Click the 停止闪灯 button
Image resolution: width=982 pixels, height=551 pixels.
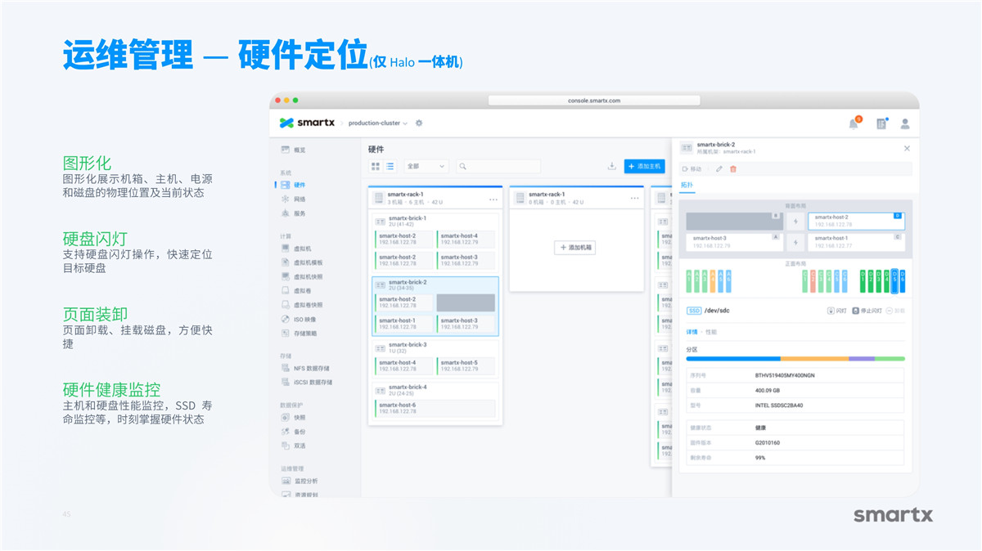pyautogui.click(x=867, y=311)
